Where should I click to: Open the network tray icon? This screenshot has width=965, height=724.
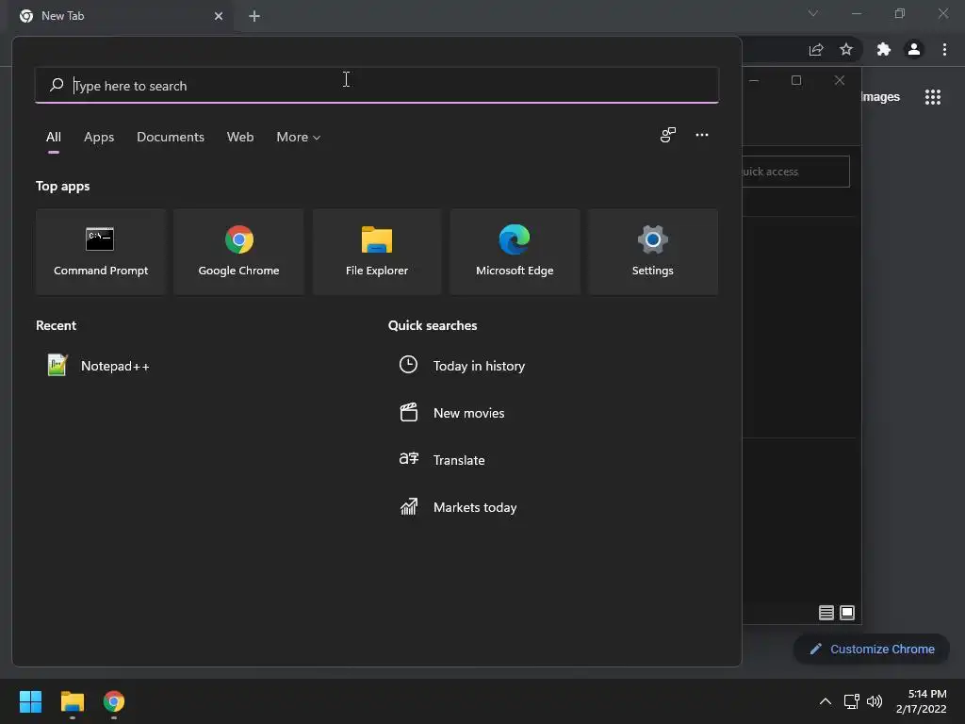tap(851, 701)
